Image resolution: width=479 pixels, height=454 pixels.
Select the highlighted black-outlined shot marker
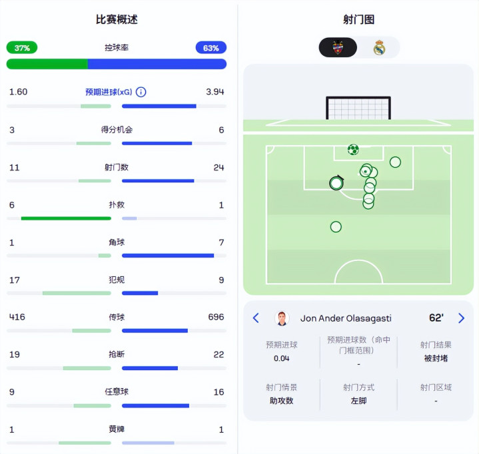click(x=336, y=182)
